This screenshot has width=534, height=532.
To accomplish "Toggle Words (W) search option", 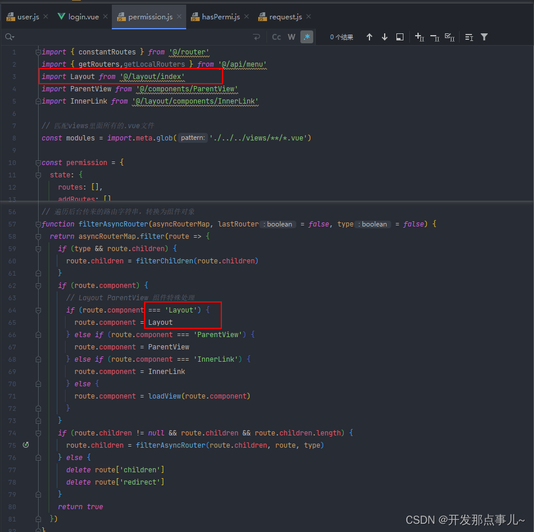I will tap(292, 37).
